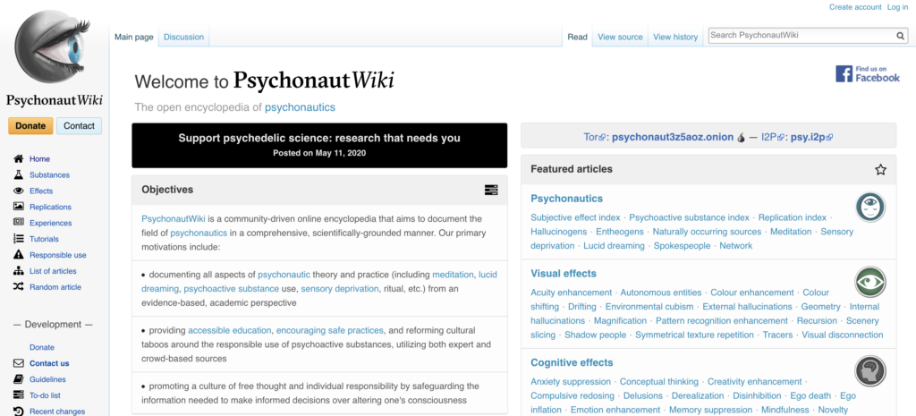Open the Autonomous entities link
The image size is (916, 416).
coord(661,293)
